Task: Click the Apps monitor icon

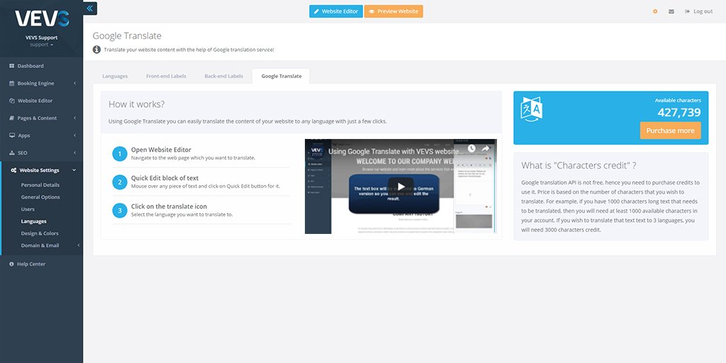Action: 11,135
